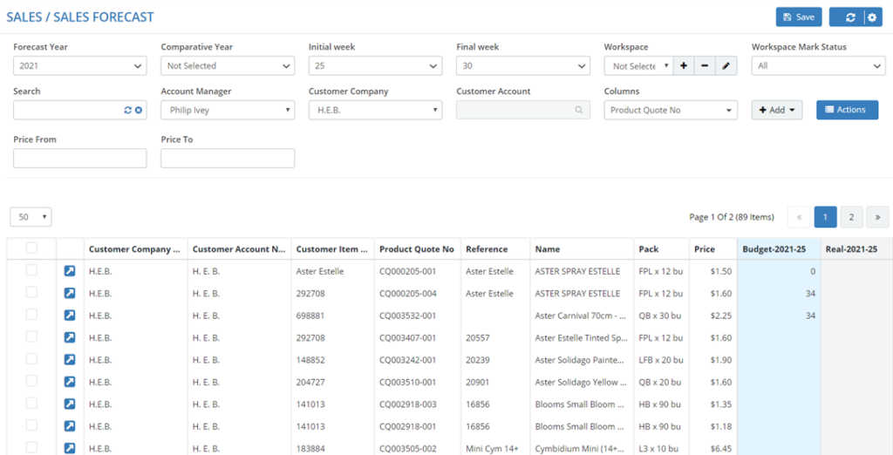Expand the Add dropdown button
The width and height of the screenshot is (893, 455).
point(777,110)
